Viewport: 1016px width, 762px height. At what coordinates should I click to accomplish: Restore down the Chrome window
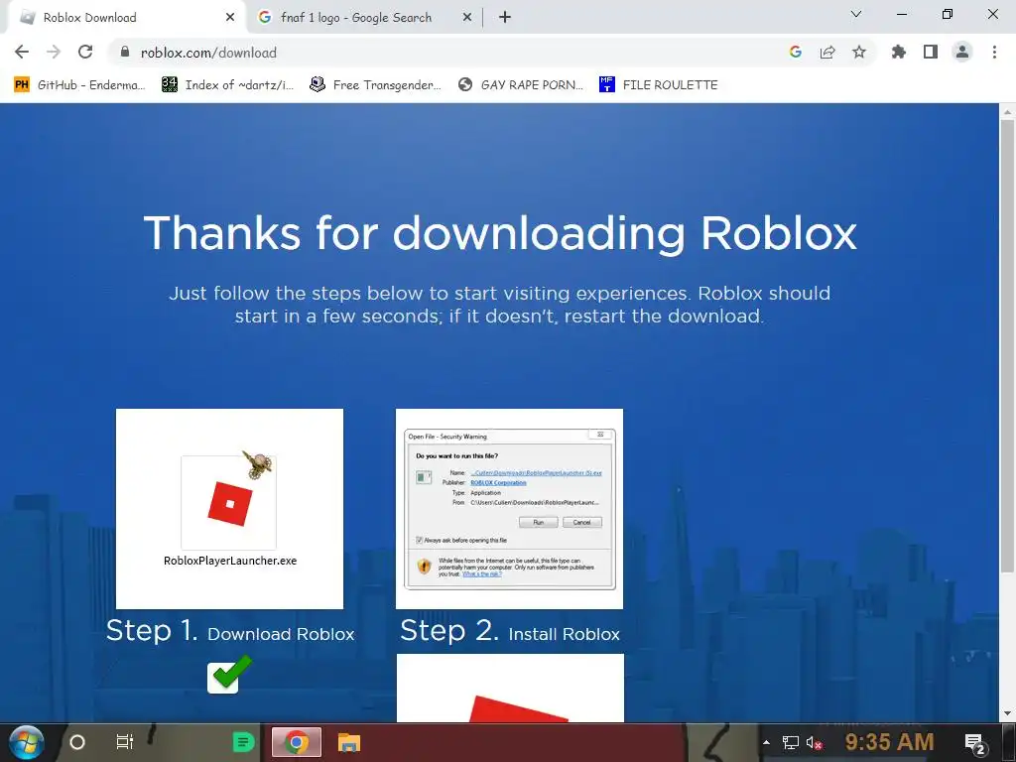pyautogui.click(x=948, y=14)
